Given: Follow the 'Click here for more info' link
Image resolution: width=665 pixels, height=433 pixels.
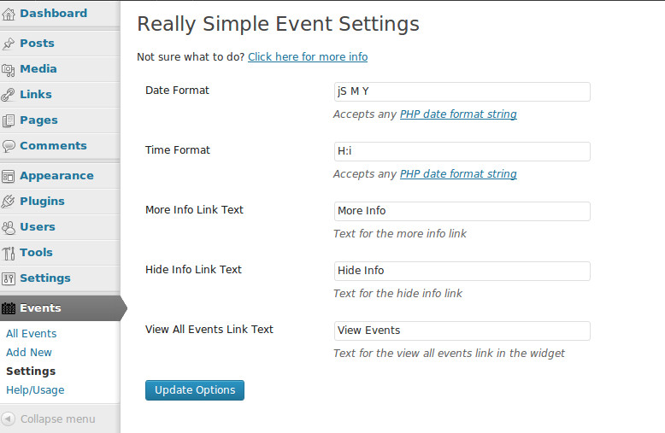Looking at the screenshot, I should click(x=308, y=57).
